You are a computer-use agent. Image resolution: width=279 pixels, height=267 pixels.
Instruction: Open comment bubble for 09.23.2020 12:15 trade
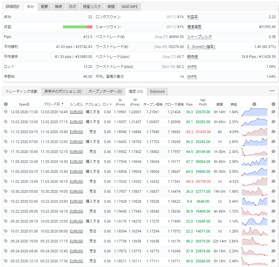point(273,261)
